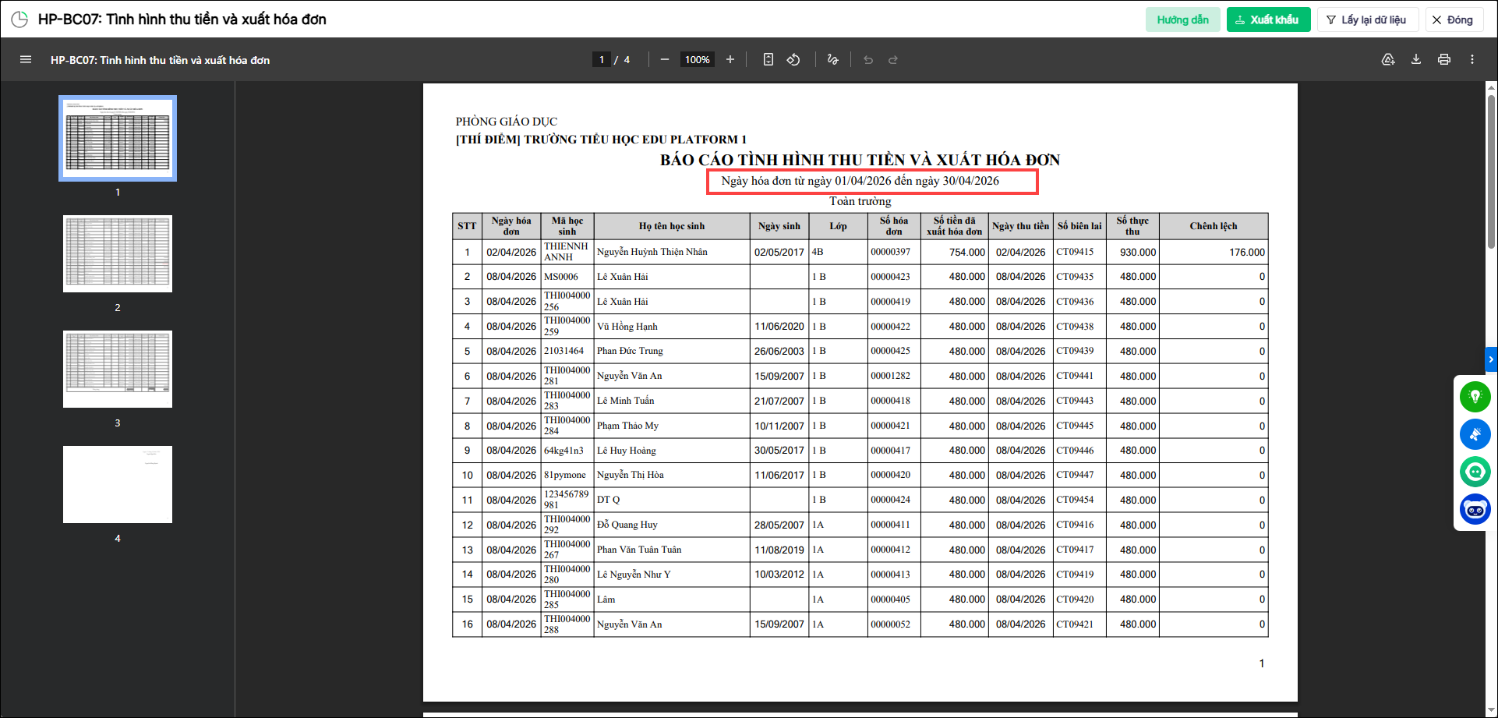Close the report with Đóng button

point(1454,19)
